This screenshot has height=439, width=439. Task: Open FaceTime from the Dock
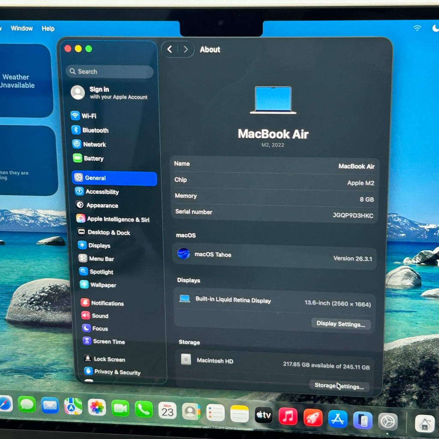coord(120,409)
